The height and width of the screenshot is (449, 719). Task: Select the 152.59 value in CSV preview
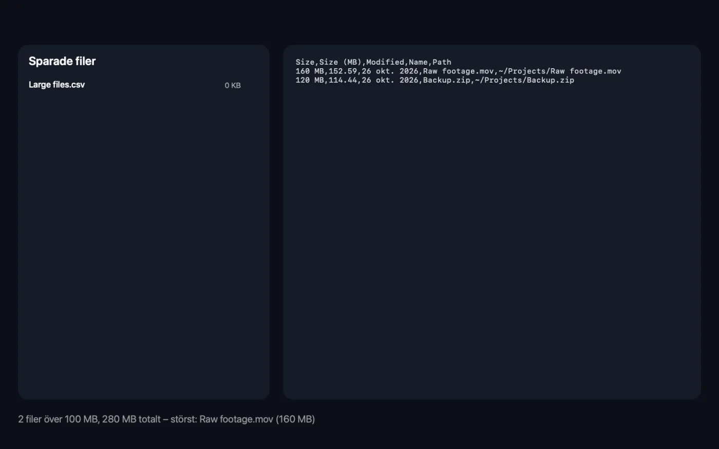tap(343, 71)
